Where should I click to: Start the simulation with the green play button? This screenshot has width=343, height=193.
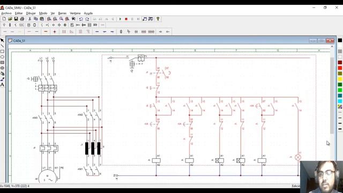120,19
